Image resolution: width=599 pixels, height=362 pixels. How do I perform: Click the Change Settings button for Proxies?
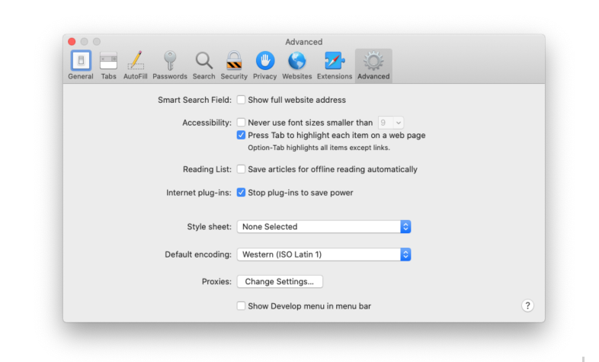click(x=280, y=281)
